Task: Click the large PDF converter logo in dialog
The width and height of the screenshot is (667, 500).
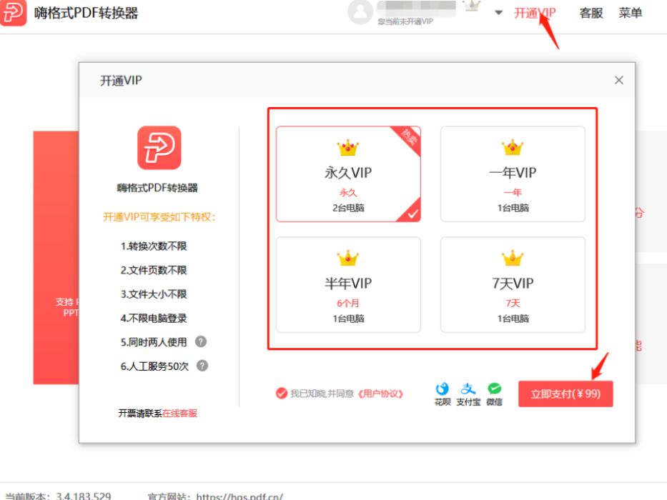Action: (x=159, y=148)
